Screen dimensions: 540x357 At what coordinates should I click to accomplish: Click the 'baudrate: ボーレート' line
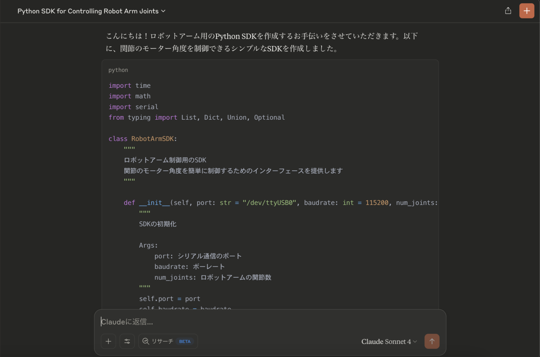pos(189,267)
